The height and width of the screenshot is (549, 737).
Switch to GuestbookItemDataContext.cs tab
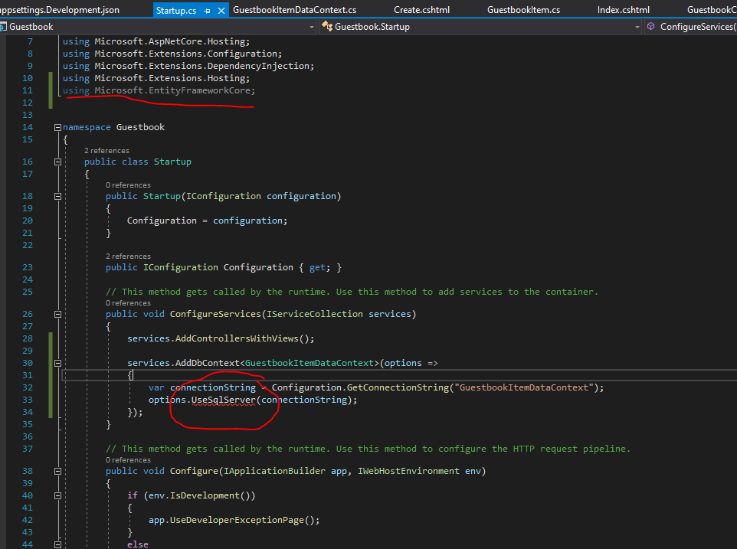[x=295, y=10]
